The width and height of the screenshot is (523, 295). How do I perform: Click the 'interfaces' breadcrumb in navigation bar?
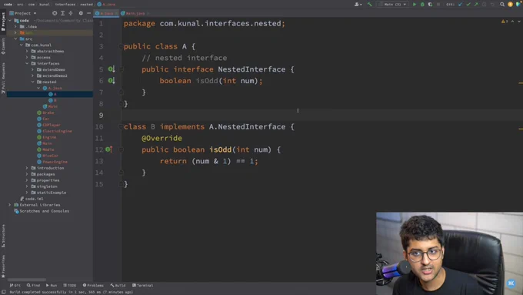(65, 5)
